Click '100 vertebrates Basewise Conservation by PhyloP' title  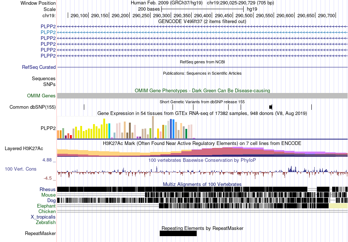click(202, 160)
